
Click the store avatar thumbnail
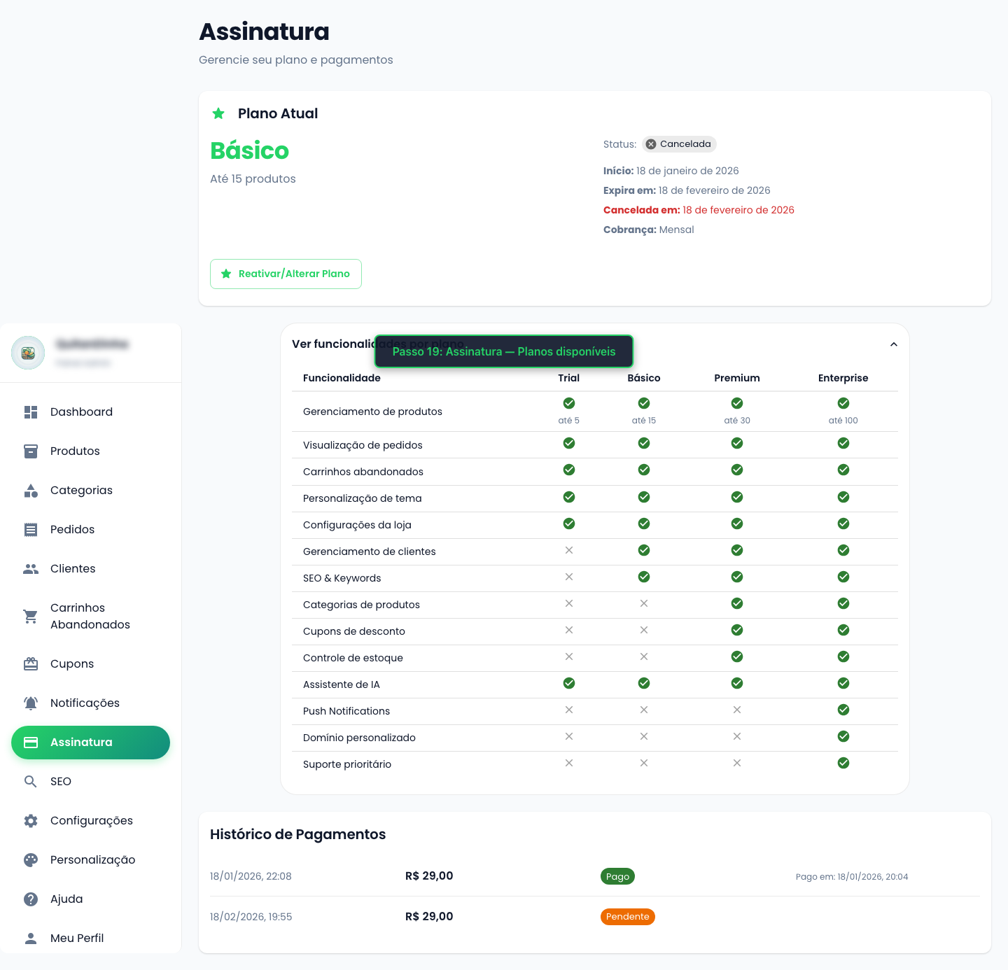click(x=28, y=353)
